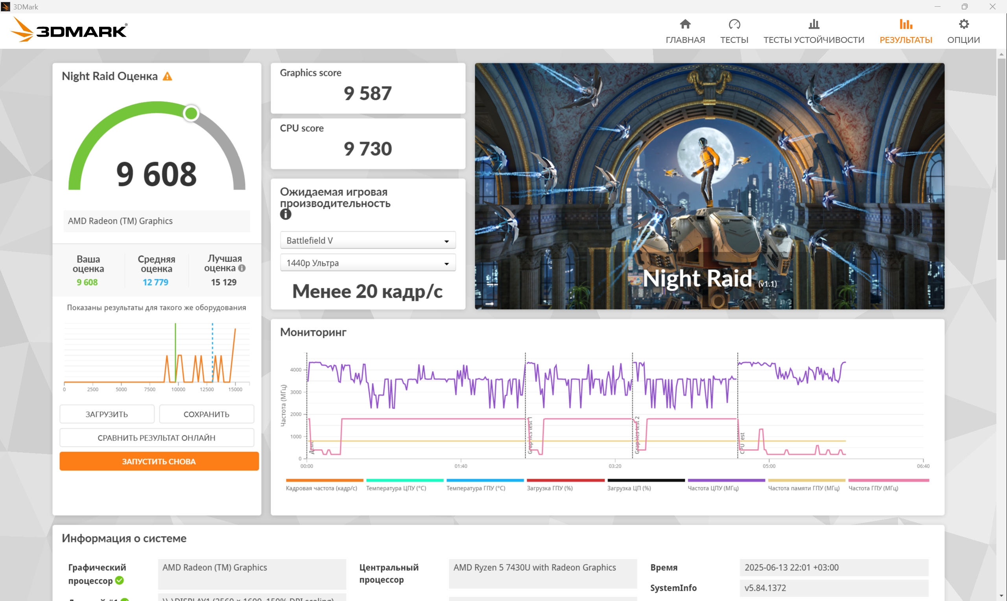The height and width of the screenshot is (601, 1007).
Task: Click info icon beside best score label
Action: coord(242,268)
